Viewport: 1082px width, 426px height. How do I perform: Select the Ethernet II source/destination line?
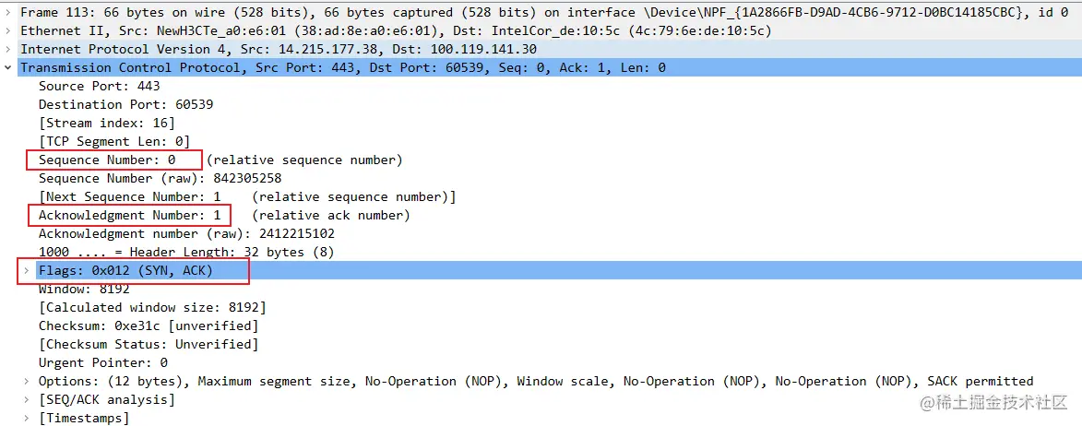click(396, 30)
